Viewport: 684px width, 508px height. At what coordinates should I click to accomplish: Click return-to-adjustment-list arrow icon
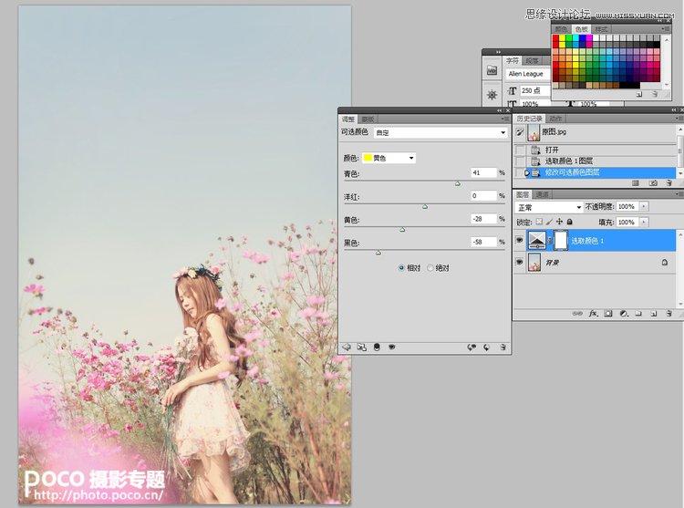[x=347, y=347]
